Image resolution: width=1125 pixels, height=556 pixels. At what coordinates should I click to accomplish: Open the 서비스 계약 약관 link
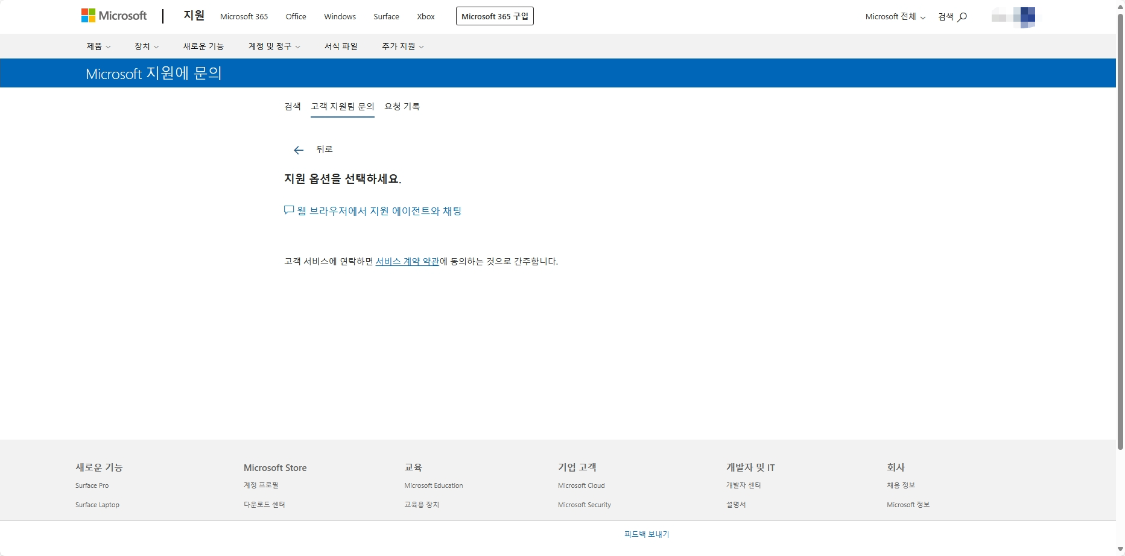407,262
